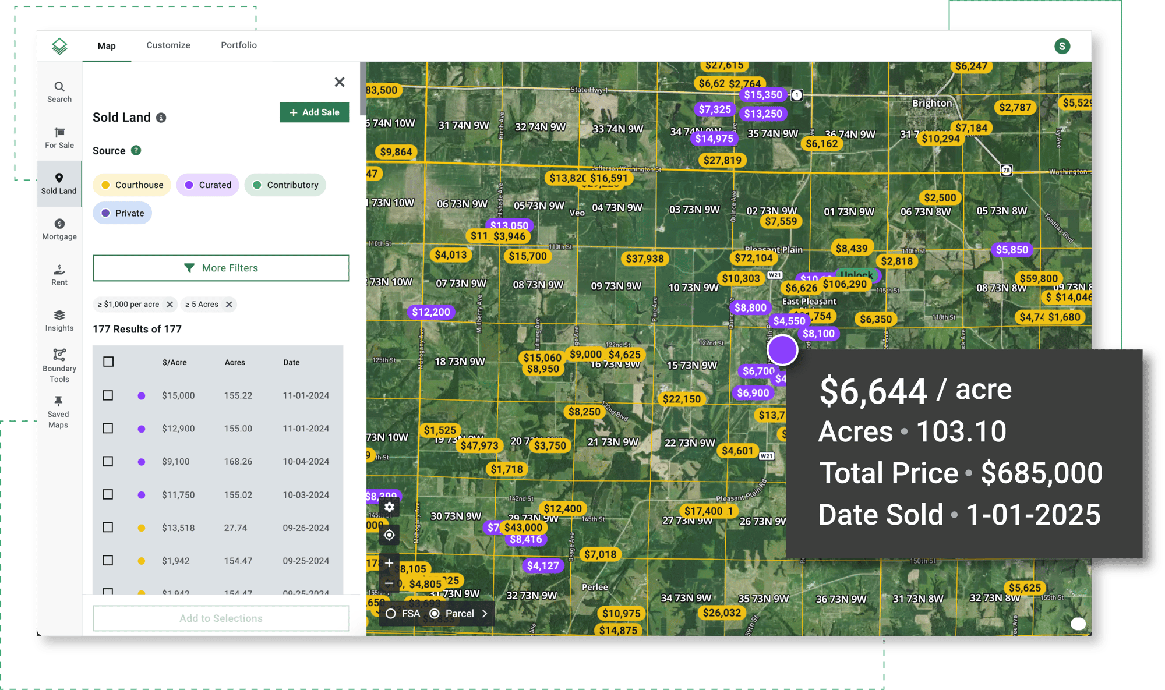Check the $15,000 sale row checkbox
The width and height of the screenshot is (1165, 690).
coord(108,395)
